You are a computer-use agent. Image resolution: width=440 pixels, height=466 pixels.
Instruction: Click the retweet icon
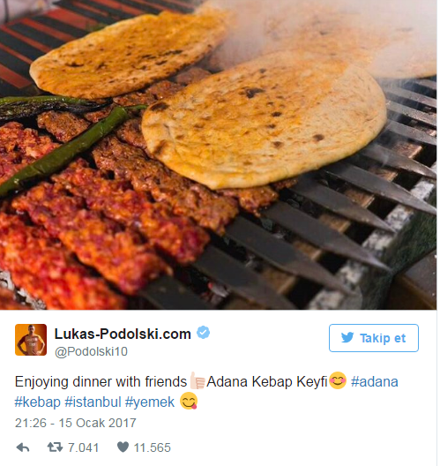click(56, 447)
